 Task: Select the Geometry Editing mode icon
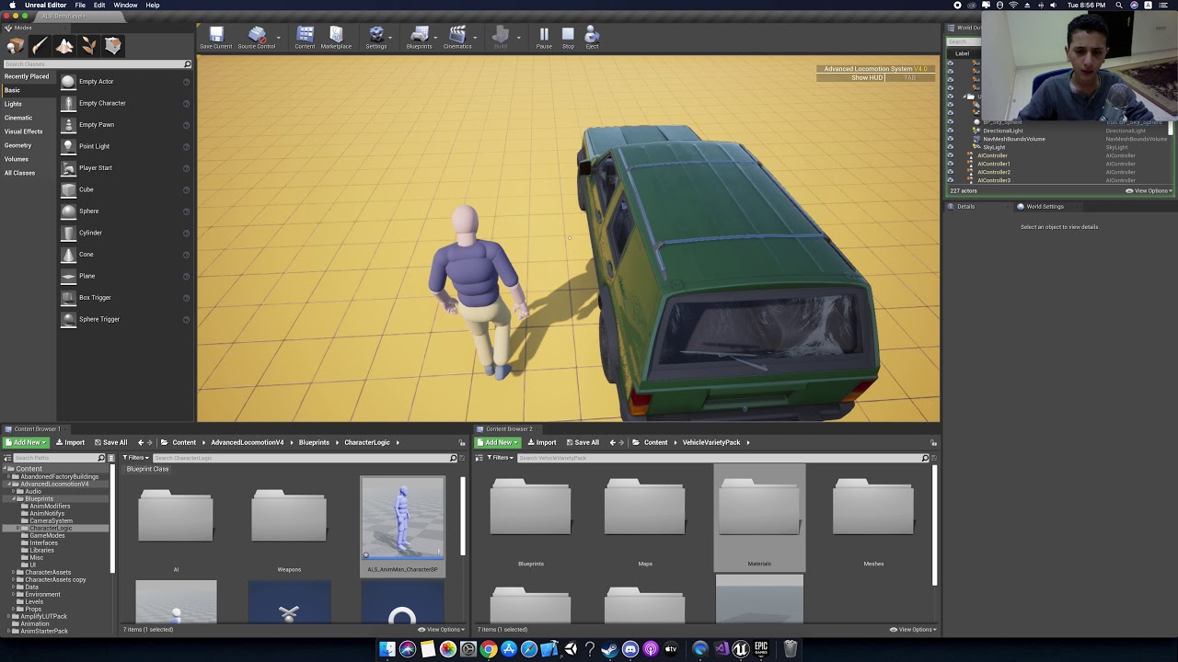coord(113,46)
